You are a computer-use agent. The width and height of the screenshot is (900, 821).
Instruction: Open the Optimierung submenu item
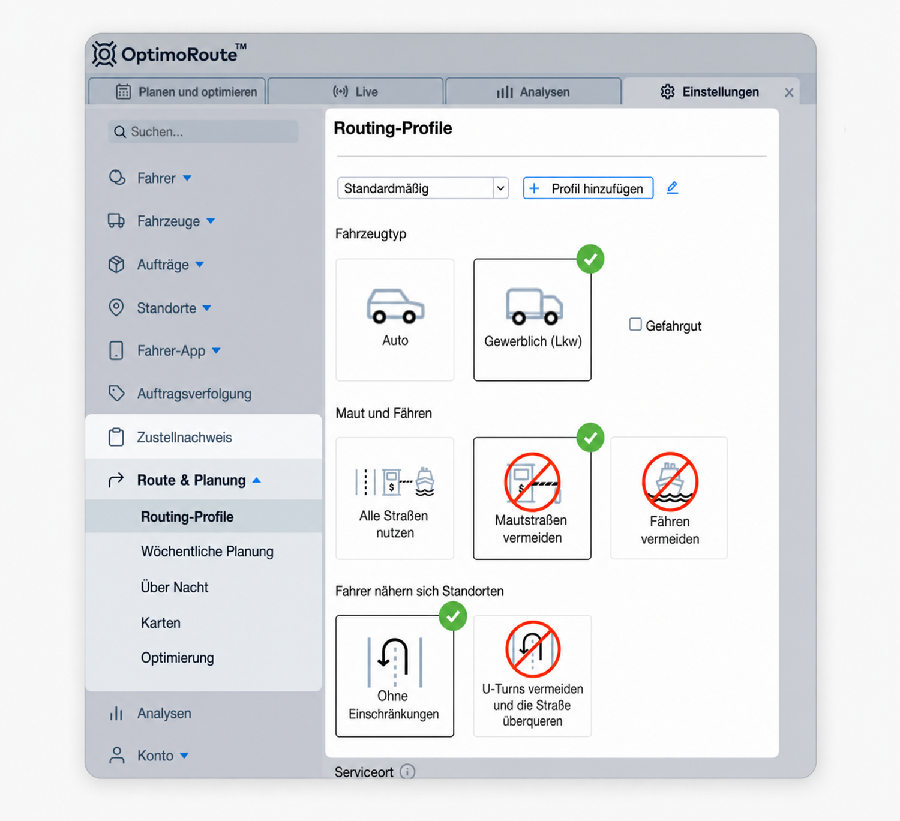point(178,658)
